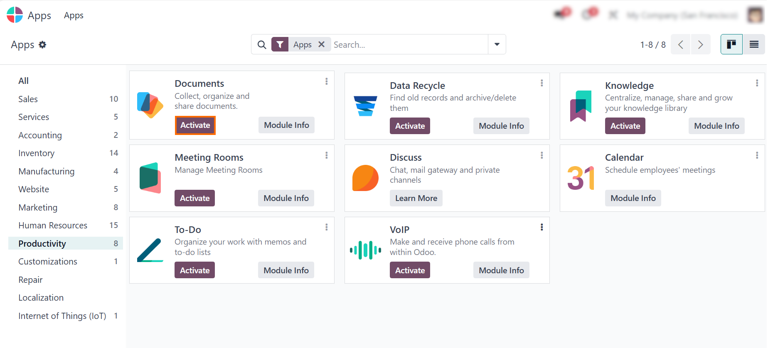Open Meeting Rooms card options menu

[327, 155]
